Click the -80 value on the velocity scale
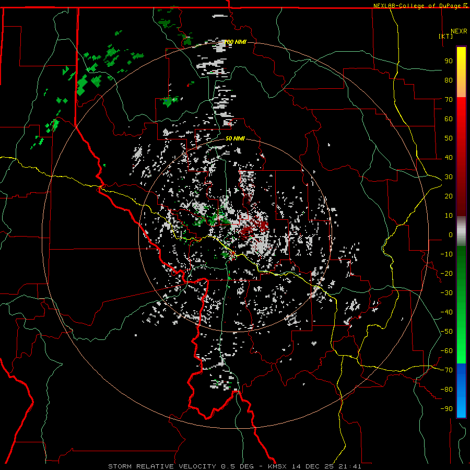 tap(446, 390)
